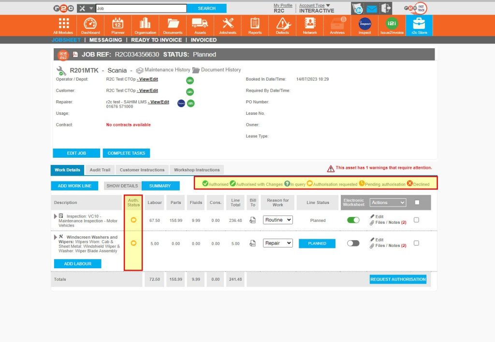Screen dimensions: 495x342
Task: Expand the Windscreen Washers work line details
Action: [x=55, y=237]
